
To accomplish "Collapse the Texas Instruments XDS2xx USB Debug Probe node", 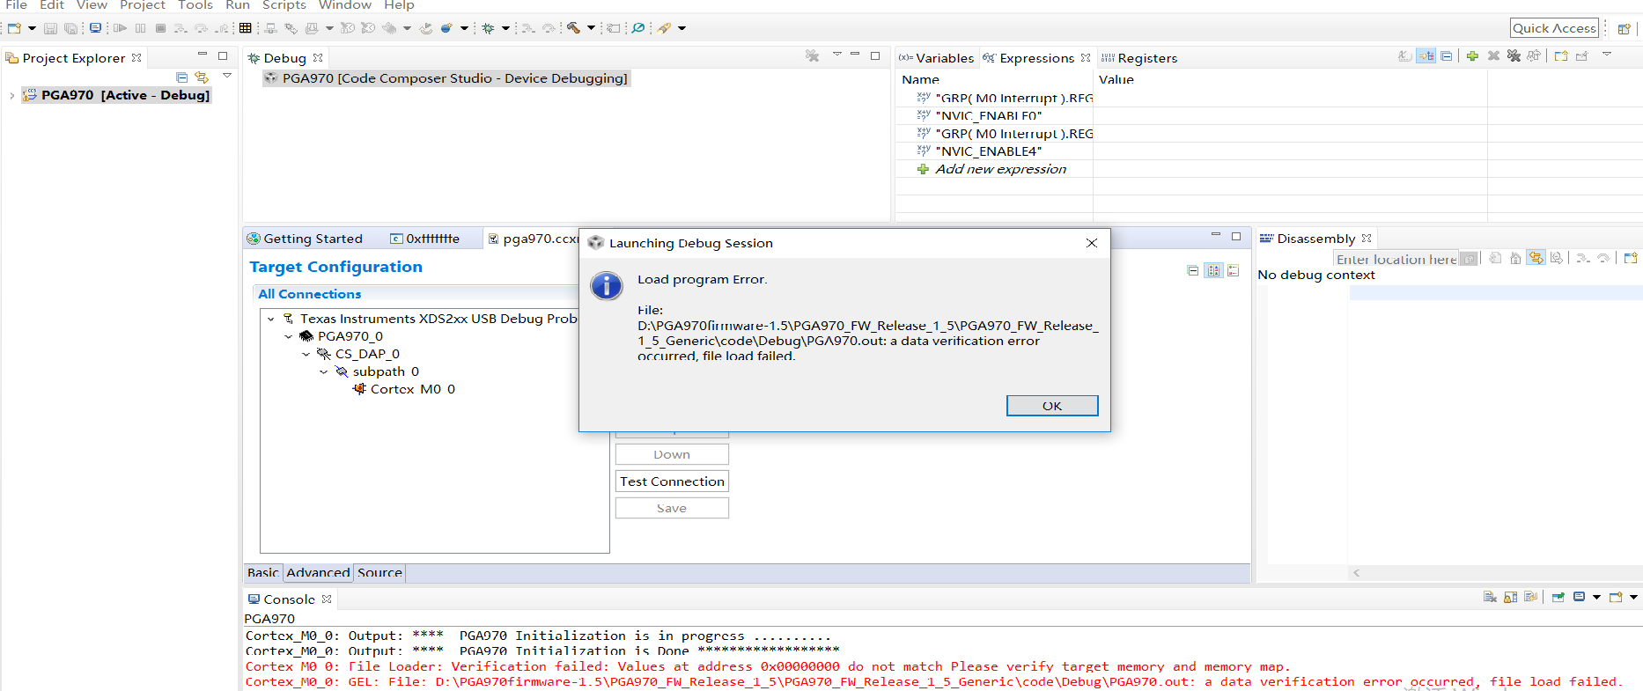I will pyautogui.click(x=271, y=319).
